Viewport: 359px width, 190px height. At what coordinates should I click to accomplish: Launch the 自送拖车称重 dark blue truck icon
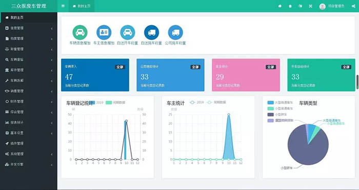(151, 32)
